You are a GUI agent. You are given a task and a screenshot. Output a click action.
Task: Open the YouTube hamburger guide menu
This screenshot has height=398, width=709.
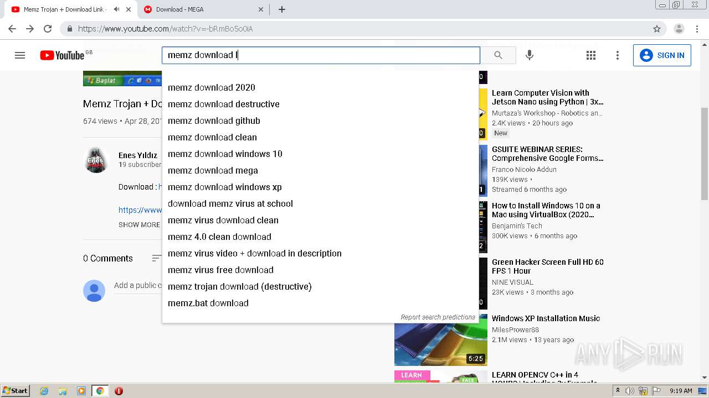(x=20, y=55)
